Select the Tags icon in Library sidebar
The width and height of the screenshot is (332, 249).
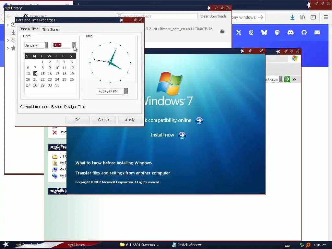pos(13,40)
